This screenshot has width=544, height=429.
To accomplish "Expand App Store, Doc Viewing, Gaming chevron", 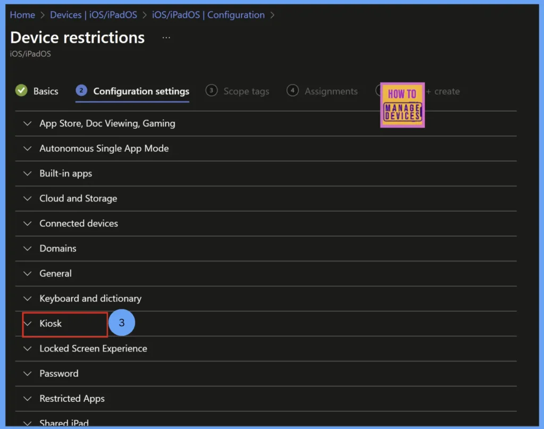I will [x=28, y=123].
